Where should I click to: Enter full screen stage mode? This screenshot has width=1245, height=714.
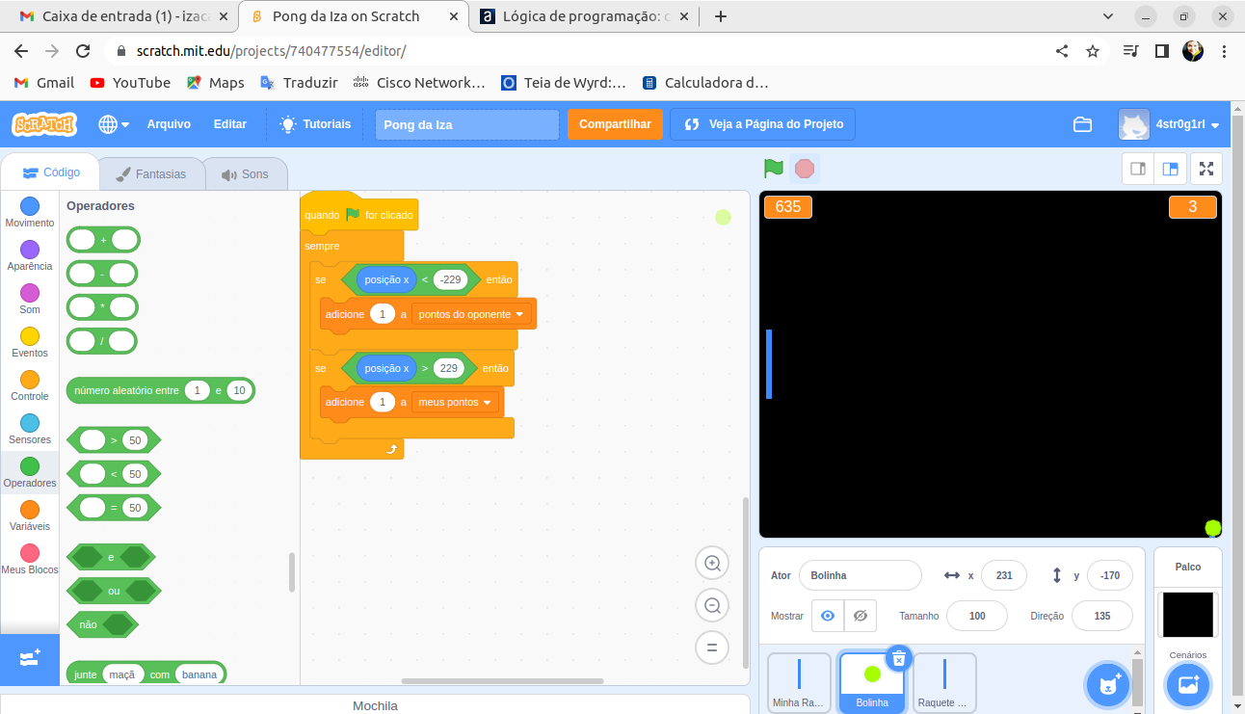tap(1205, 169)
